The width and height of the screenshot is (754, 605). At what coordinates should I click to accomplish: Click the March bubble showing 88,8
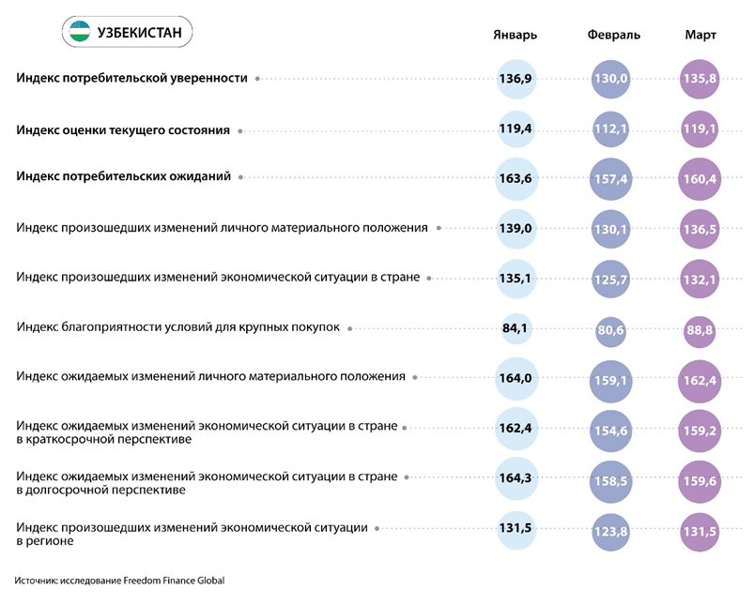[699, 330]
